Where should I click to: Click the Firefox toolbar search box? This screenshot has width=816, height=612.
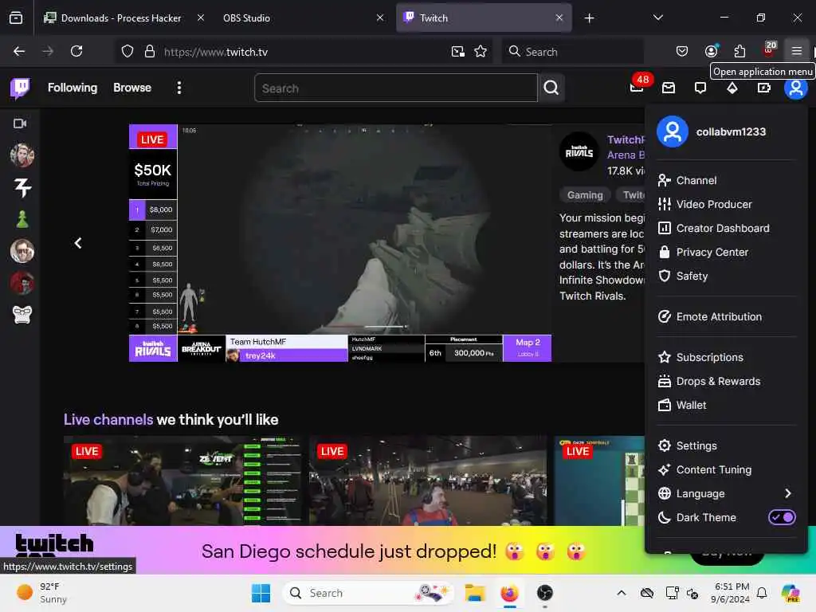click(x=572, y=52)
